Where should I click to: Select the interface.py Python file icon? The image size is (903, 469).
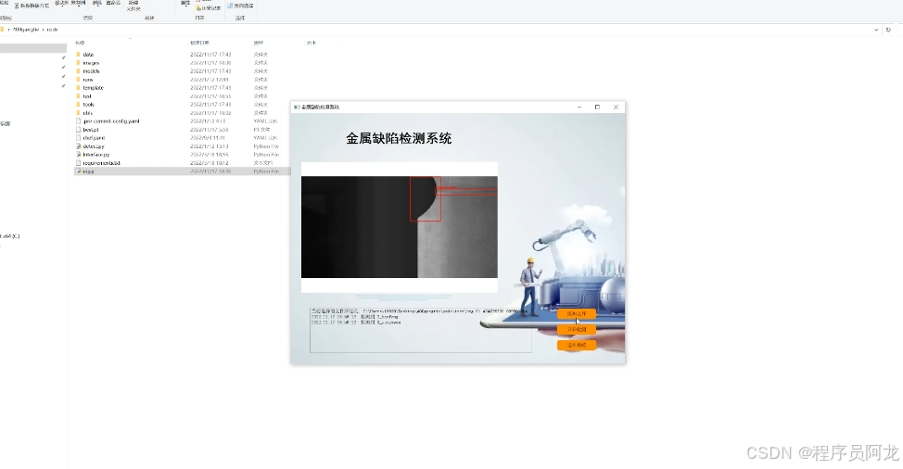[x=78, y=154]
